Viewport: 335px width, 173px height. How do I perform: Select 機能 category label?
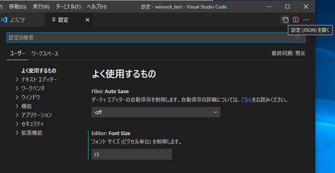tap(27, 106)
